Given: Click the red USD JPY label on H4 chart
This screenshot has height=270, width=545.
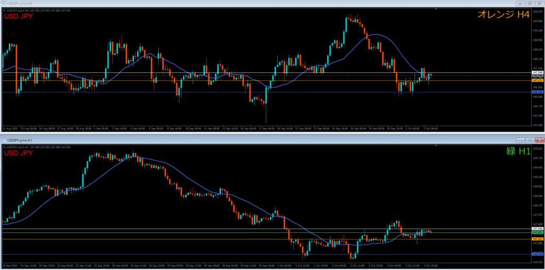Looking at the screenshot, I should click(19, 17).
